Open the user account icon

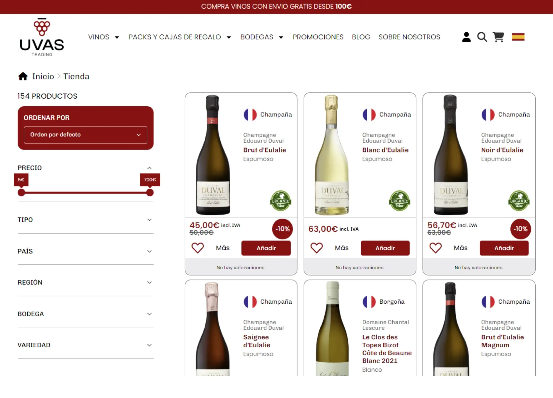tap(466, 37)
